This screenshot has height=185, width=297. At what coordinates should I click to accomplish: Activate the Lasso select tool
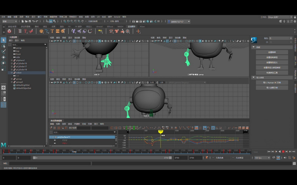tap(3, 46)
